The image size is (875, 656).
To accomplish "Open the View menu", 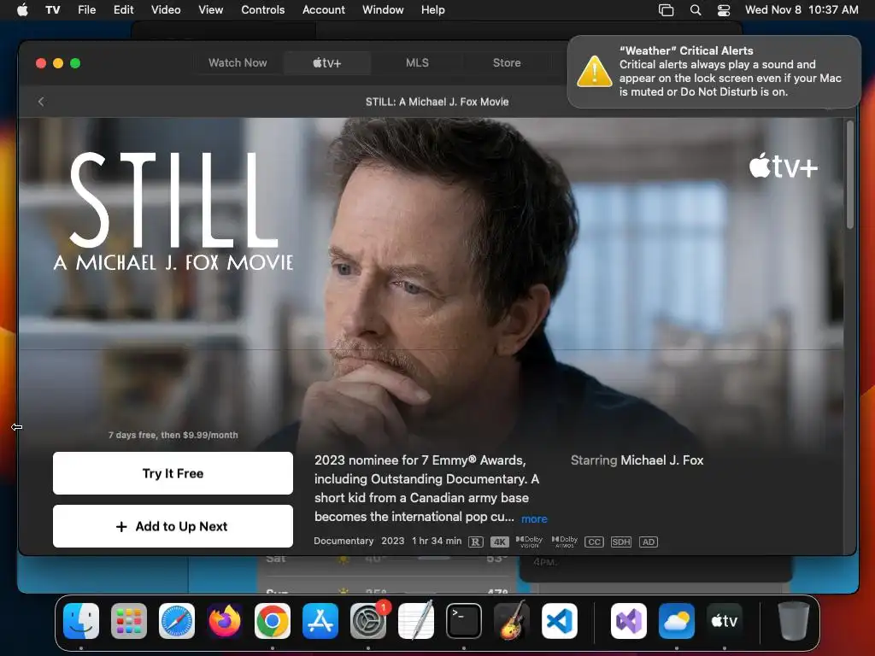I will 210,9.
